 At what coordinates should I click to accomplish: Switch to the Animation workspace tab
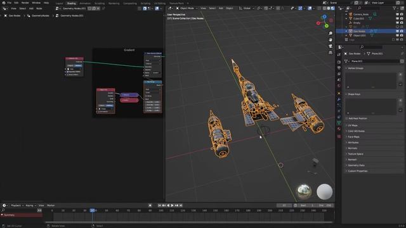pyautogui.click(x=85, y=3)
